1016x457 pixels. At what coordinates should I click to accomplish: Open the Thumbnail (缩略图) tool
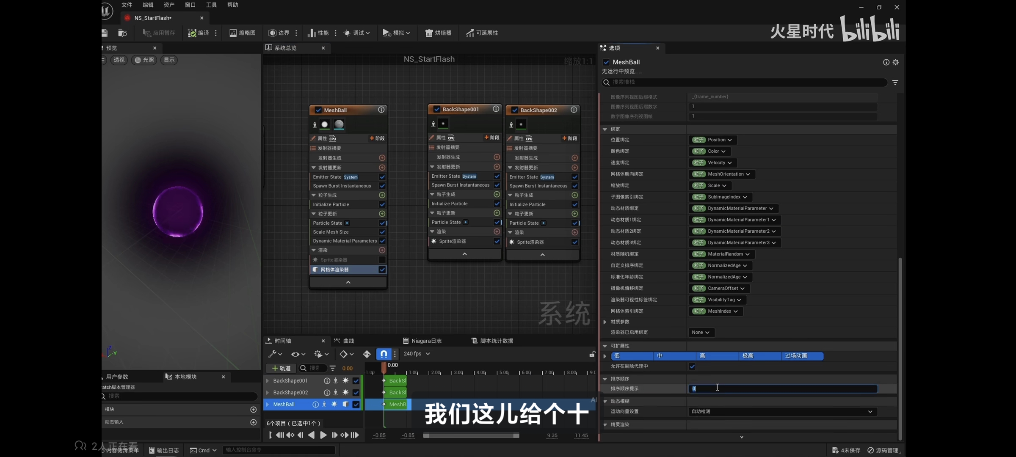tap(243, 33)
